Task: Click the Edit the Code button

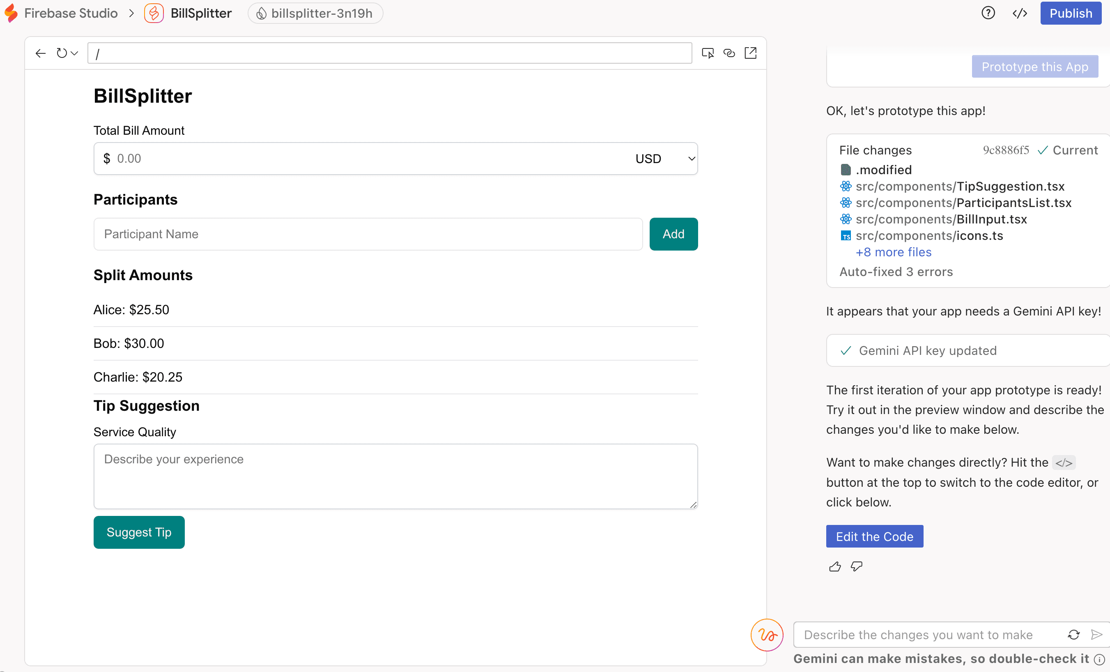Action: pyautogui.click(x=874, y=536)
